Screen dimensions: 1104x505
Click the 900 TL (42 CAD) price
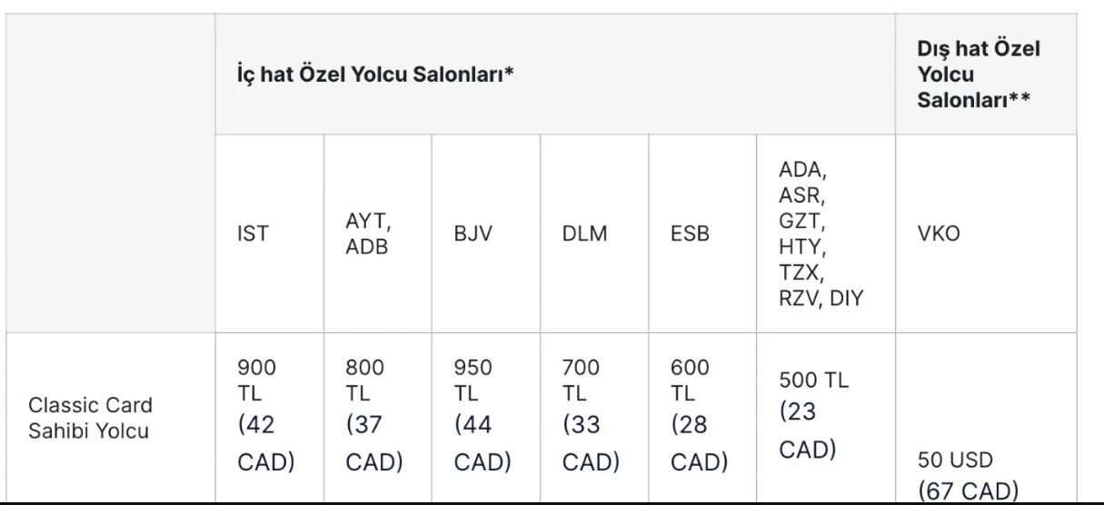click(x=265, y=416)
